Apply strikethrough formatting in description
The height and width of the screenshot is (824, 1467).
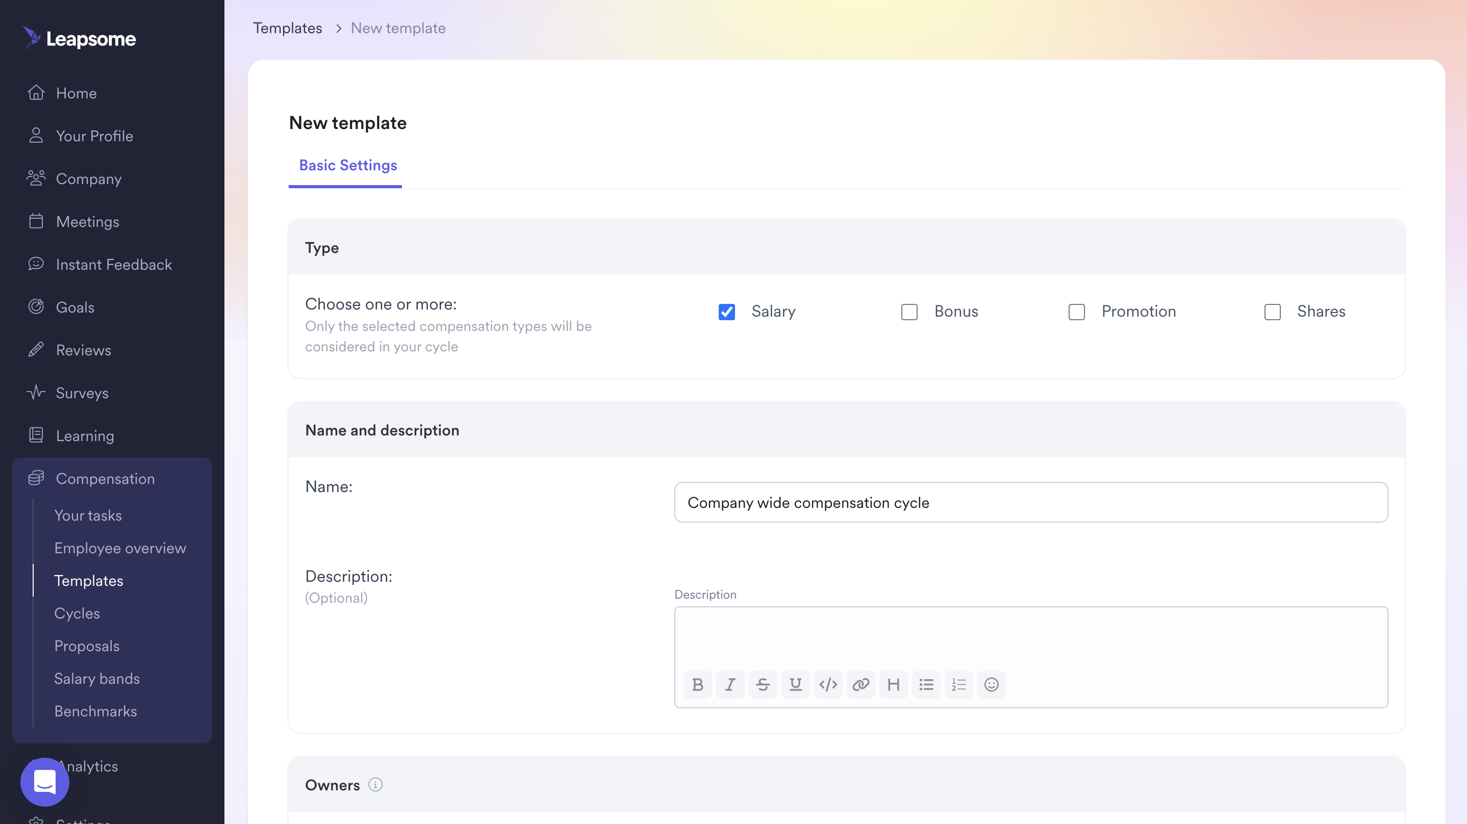coord(763,684)
